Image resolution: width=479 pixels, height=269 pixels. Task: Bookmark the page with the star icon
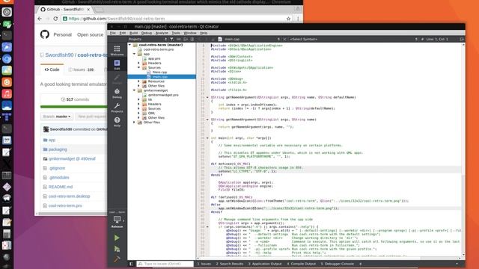pos(288,19)
